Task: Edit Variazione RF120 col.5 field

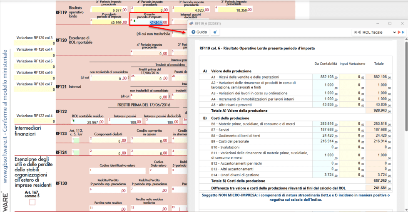Action: pyautogui.click(x=34, y=67)
